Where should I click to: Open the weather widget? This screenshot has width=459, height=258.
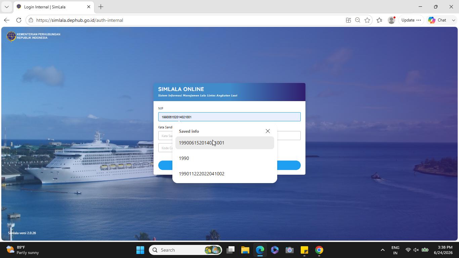[x=23, y=250]
